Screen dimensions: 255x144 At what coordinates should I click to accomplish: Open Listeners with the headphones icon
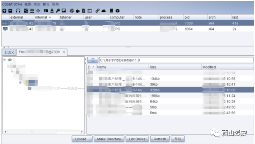[x=18, y=11]
